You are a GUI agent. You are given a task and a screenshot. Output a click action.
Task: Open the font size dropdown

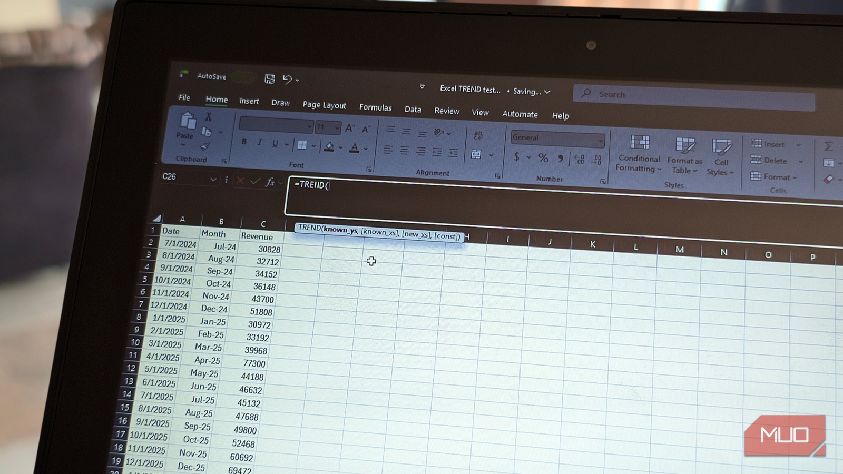[337, 128]
